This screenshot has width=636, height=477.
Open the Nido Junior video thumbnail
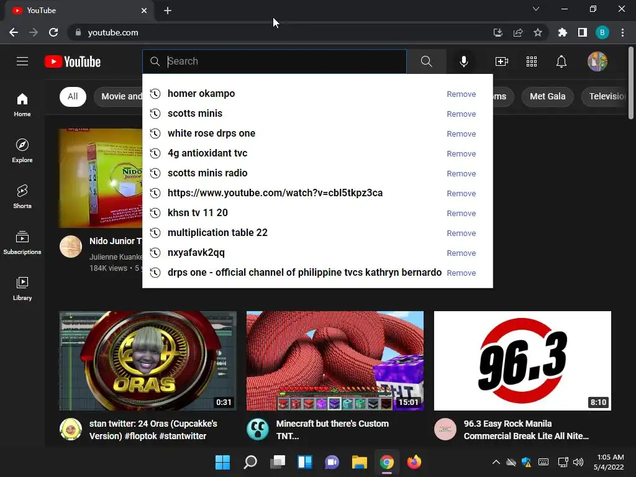[101, 178]
